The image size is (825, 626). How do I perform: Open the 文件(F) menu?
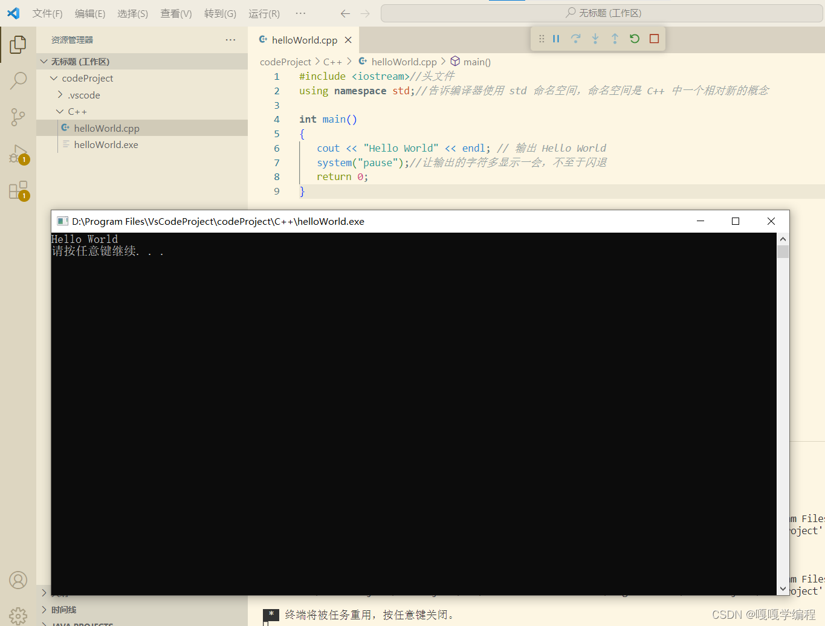pos(47,13)
